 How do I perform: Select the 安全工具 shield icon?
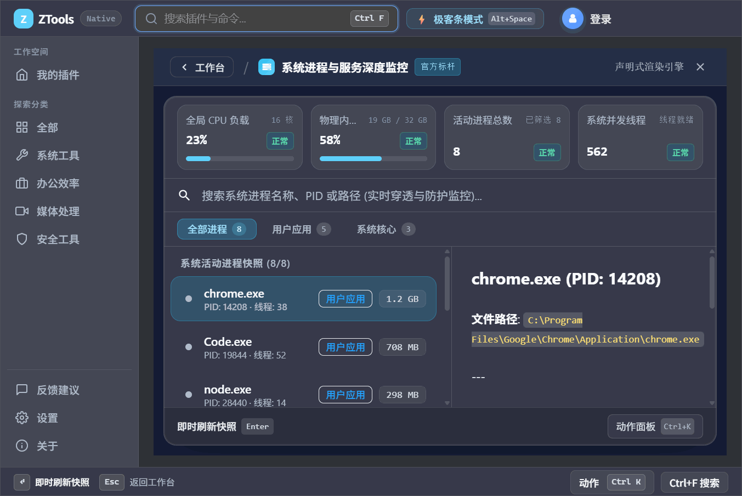coord(22,240)
